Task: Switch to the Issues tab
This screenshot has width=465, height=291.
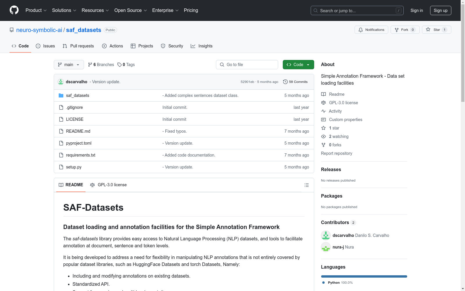Action: [x=45, y=46]
